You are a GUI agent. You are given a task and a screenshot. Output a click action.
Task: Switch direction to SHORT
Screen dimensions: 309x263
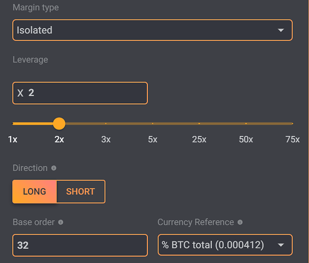81,191
